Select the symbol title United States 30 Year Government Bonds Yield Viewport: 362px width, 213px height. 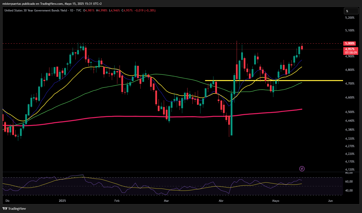(36, 10)
